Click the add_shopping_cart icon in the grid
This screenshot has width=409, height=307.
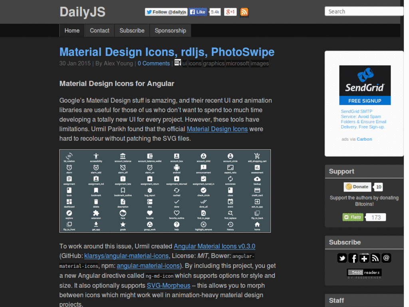(x=257, y=156)
